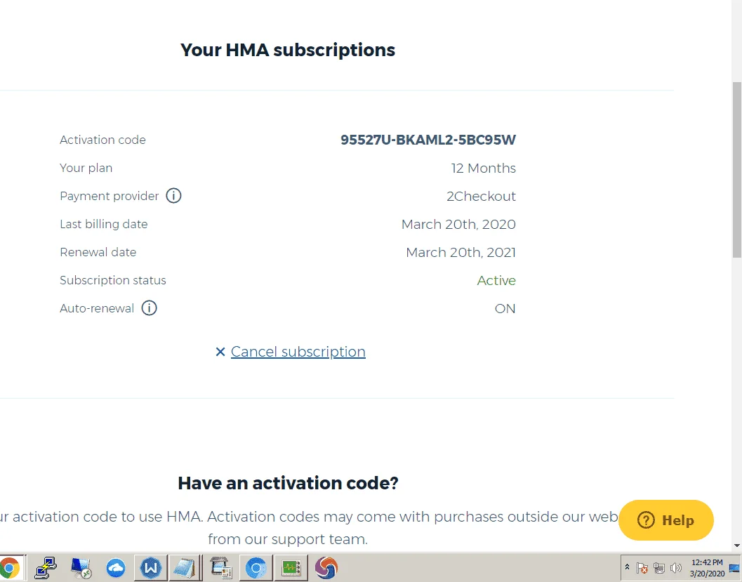This screenshot has width=742, height=582.
Task: Select activation code 95527U-BKAML2-5BC95W
Action: click(x=428, y=140)
